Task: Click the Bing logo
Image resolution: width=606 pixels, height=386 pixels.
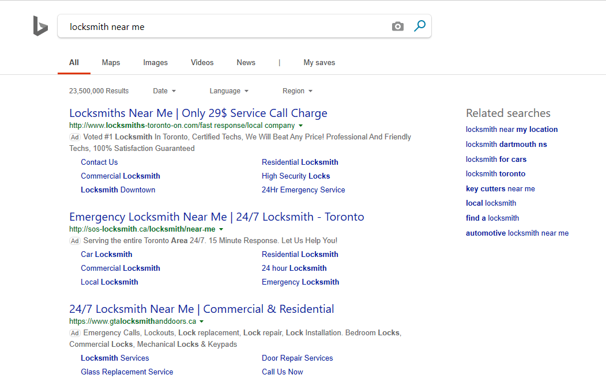Action: 40,25
